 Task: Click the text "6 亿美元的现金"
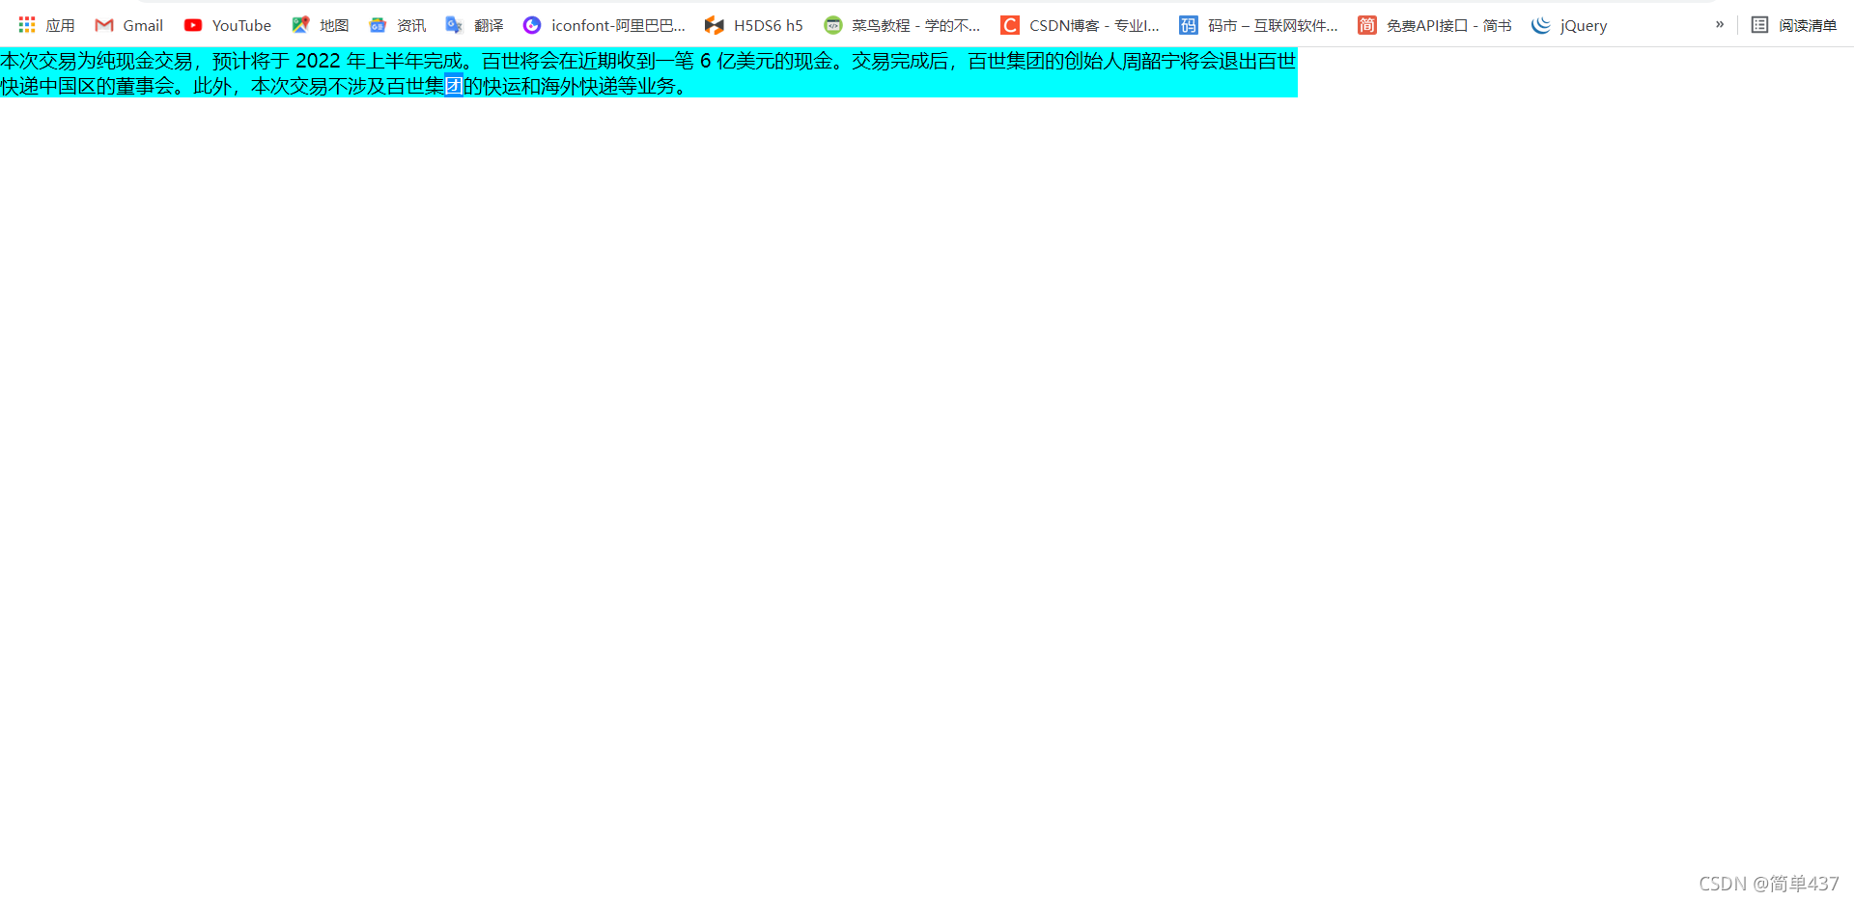tap(766, 61)
